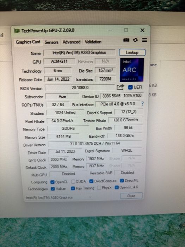This screenshot has height=247, width=185.
Task: Toggle the Vulkan checkbox
Action: [53, 189]
